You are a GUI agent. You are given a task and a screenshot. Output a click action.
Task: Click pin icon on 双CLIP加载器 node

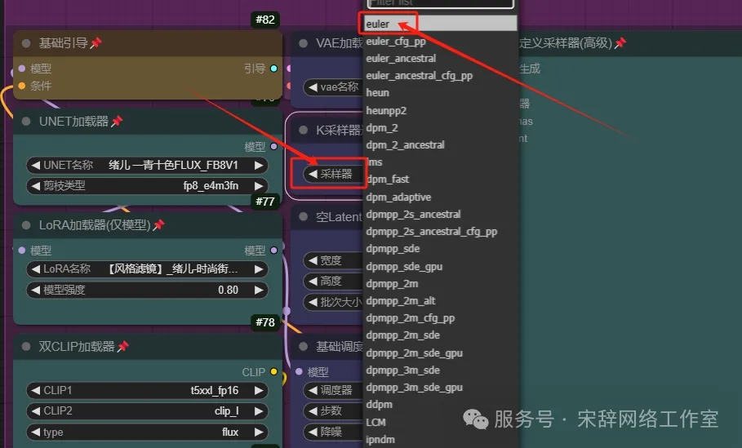click(x=123, y=346)
